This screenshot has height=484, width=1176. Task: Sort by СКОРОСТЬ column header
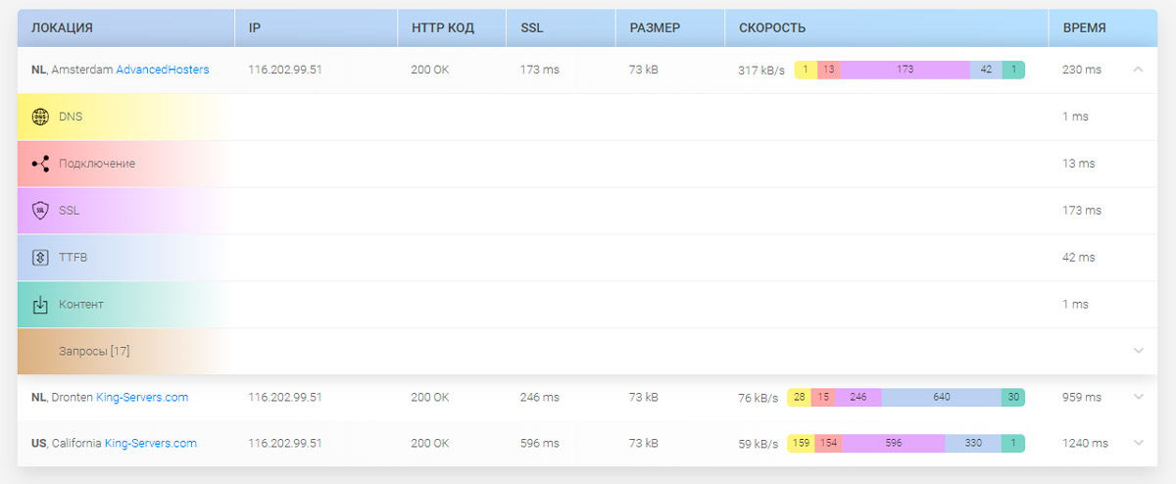click(x=772, y=28)
